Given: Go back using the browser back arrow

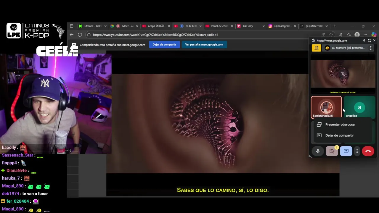Looking at the screenshot, I should pyautogui.click(x=71, y=35).
